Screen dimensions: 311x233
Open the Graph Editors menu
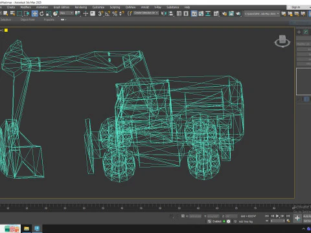62,7
